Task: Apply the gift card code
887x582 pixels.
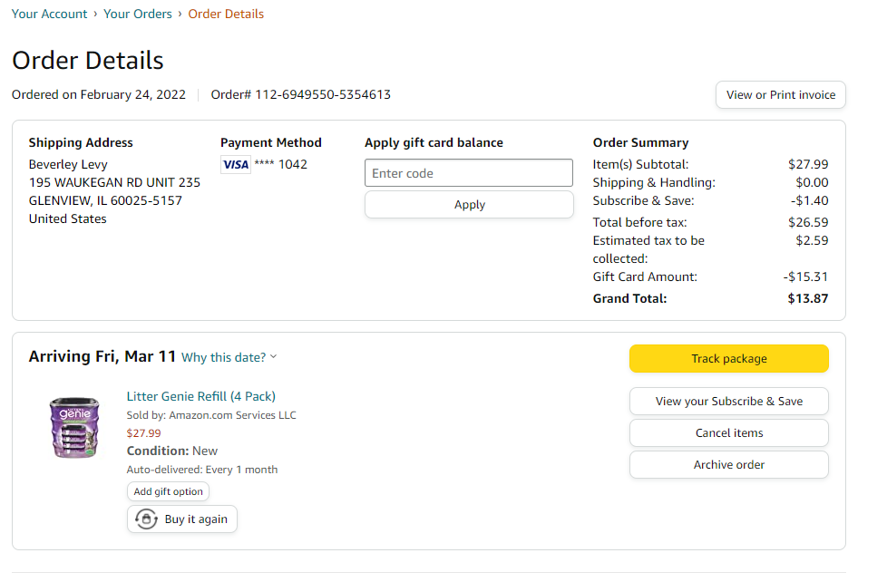Action: click(x=469, y=205)
